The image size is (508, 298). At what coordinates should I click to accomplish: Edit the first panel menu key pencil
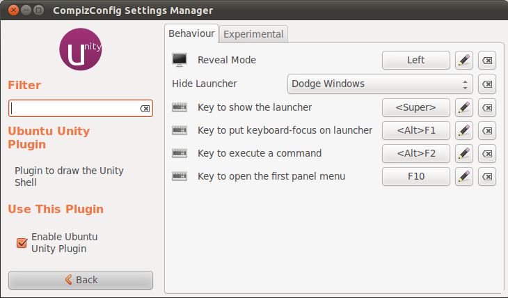(x=464, y=177)
